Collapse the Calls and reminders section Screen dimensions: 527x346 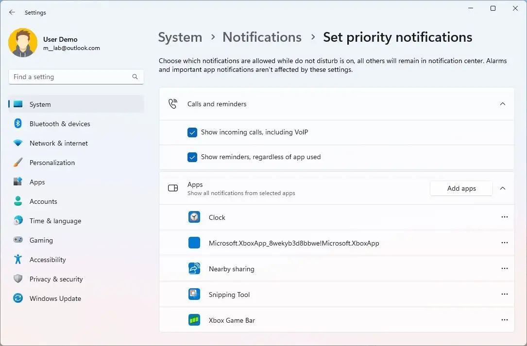coord(503,104)
